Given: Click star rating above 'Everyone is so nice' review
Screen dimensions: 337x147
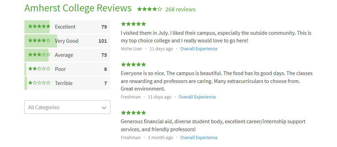Looking at the screenshot, I should (133, 64).
